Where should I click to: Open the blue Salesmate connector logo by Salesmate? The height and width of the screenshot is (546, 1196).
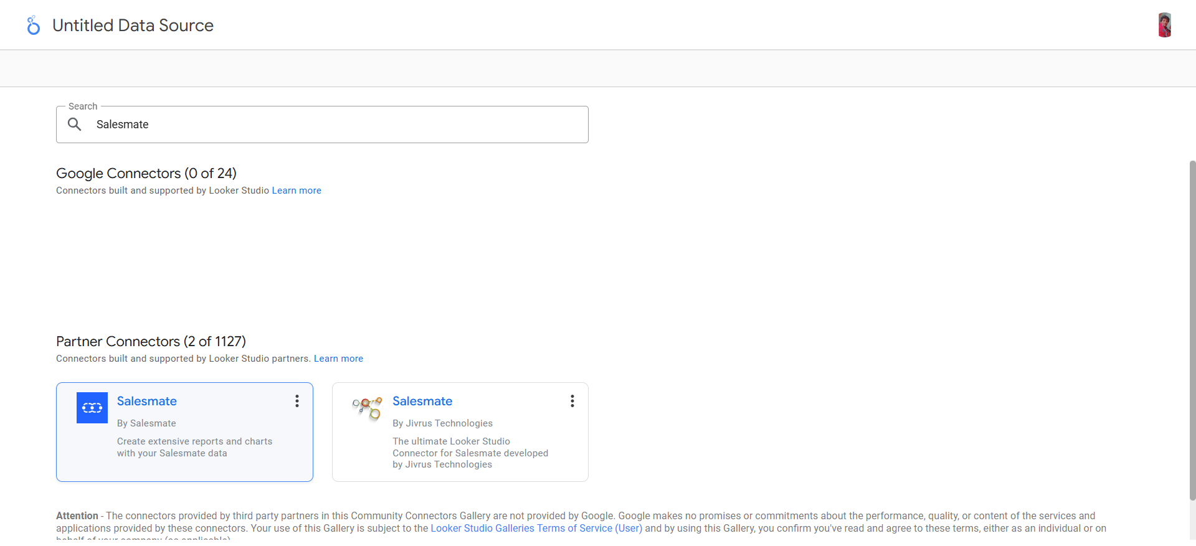[x=92, y=408]
